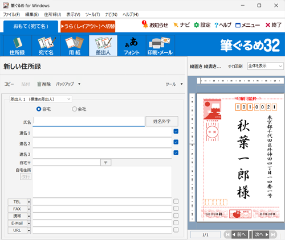This screenshot has width=285, height=240.
Task: Select the 用紙 paper tool
Action: pyautogui.click(x=75, y=45)
